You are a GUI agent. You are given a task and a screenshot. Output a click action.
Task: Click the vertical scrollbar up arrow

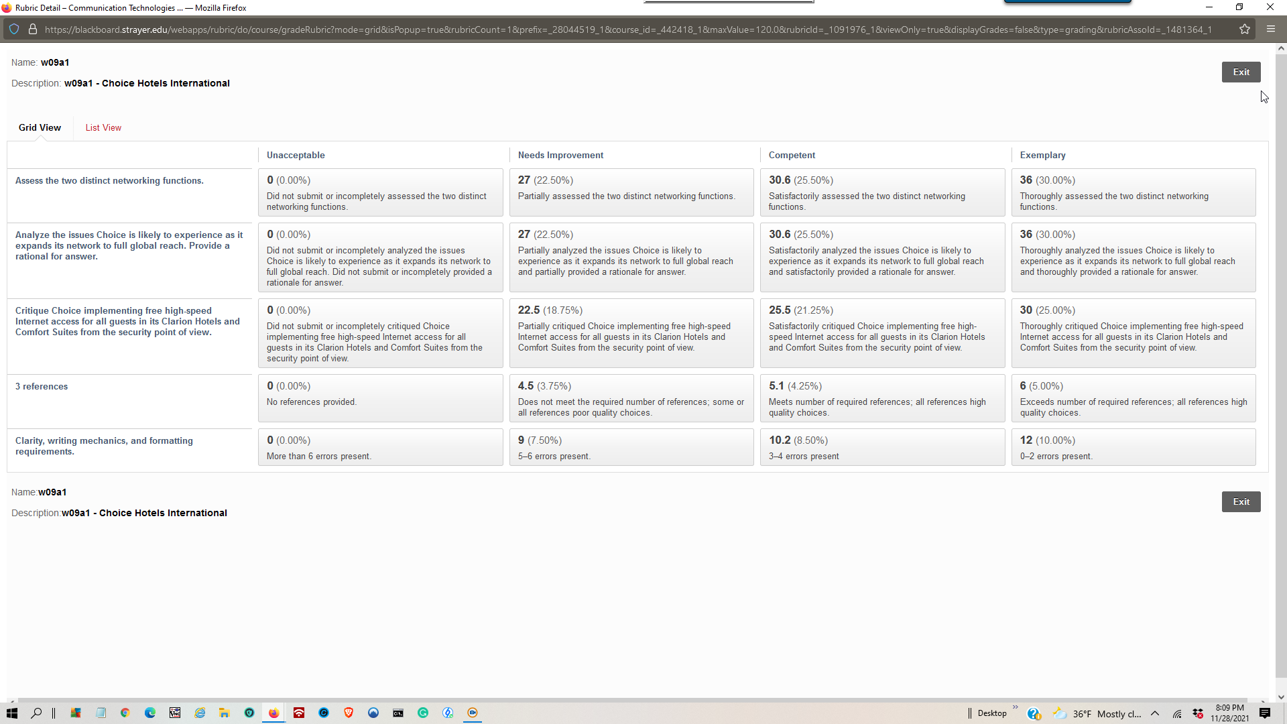(x=1281, y=48)
